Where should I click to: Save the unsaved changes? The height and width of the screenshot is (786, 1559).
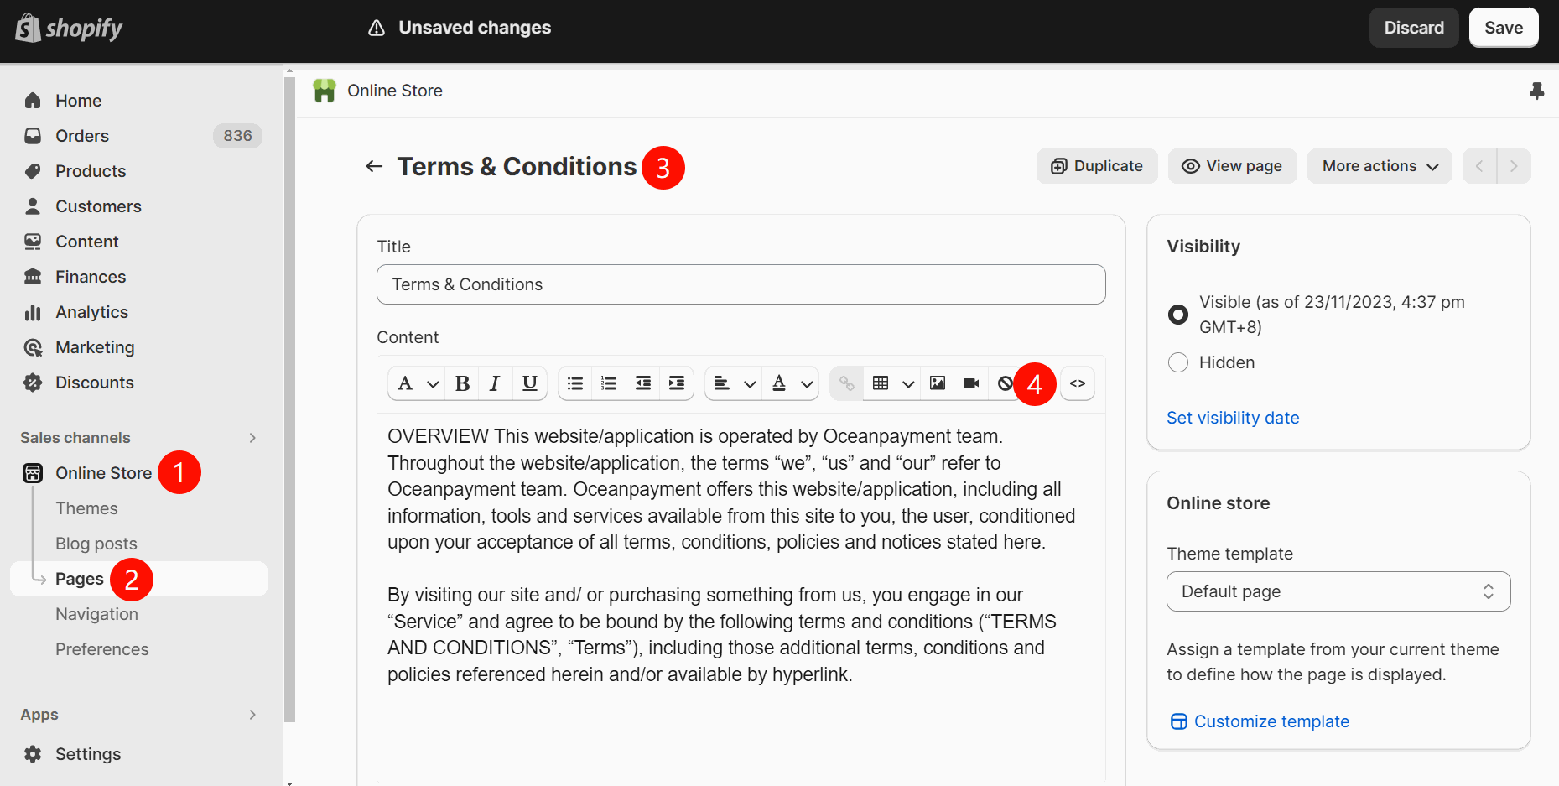point(1503,28)
